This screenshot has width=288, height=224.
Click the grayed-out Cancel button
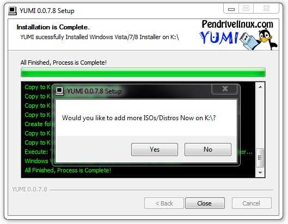[252, 203]
